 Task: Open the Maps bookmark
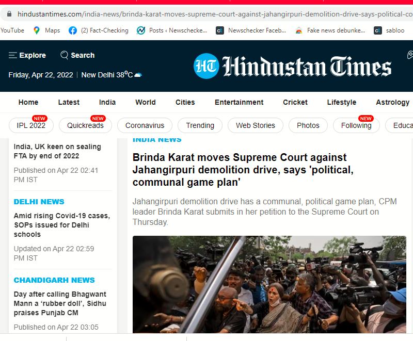click(46, 30)
